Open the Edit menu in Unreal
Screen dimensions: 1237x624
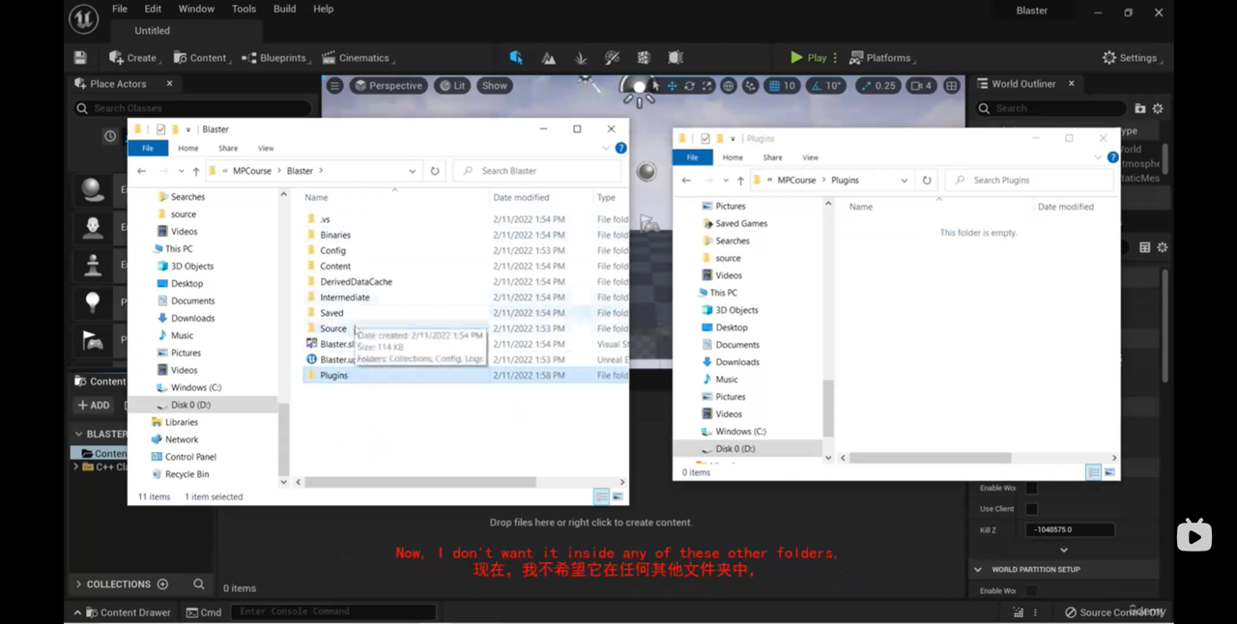point(153,9)
